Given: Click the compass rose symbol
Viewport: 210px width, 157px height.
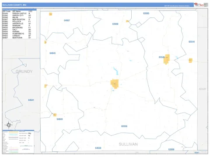Looking at the screenshot, I should [x=9, y=125].
